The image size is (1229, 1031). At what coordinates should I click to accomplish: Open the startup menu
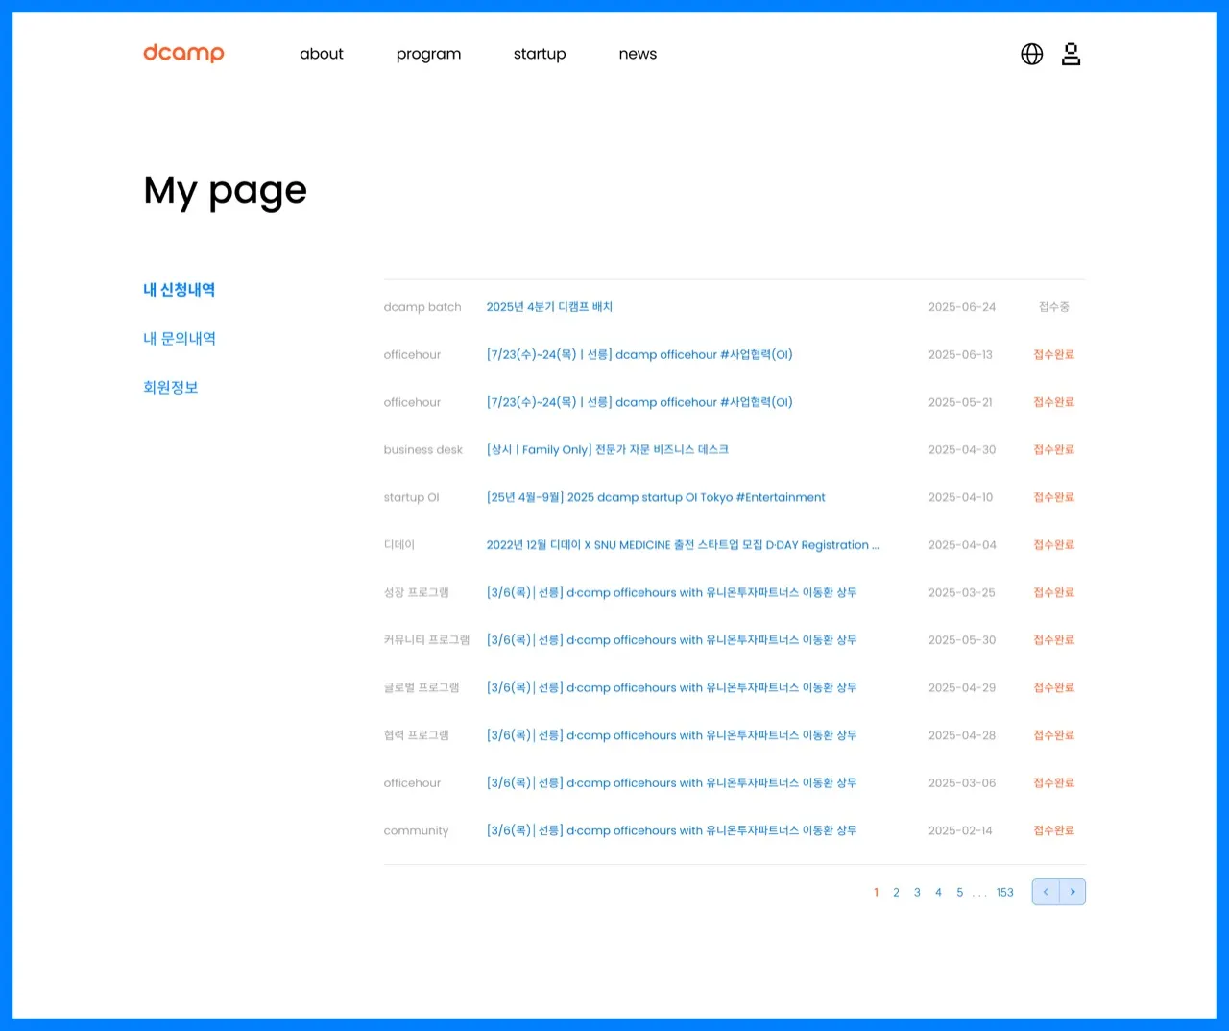(x=540, y=54)
